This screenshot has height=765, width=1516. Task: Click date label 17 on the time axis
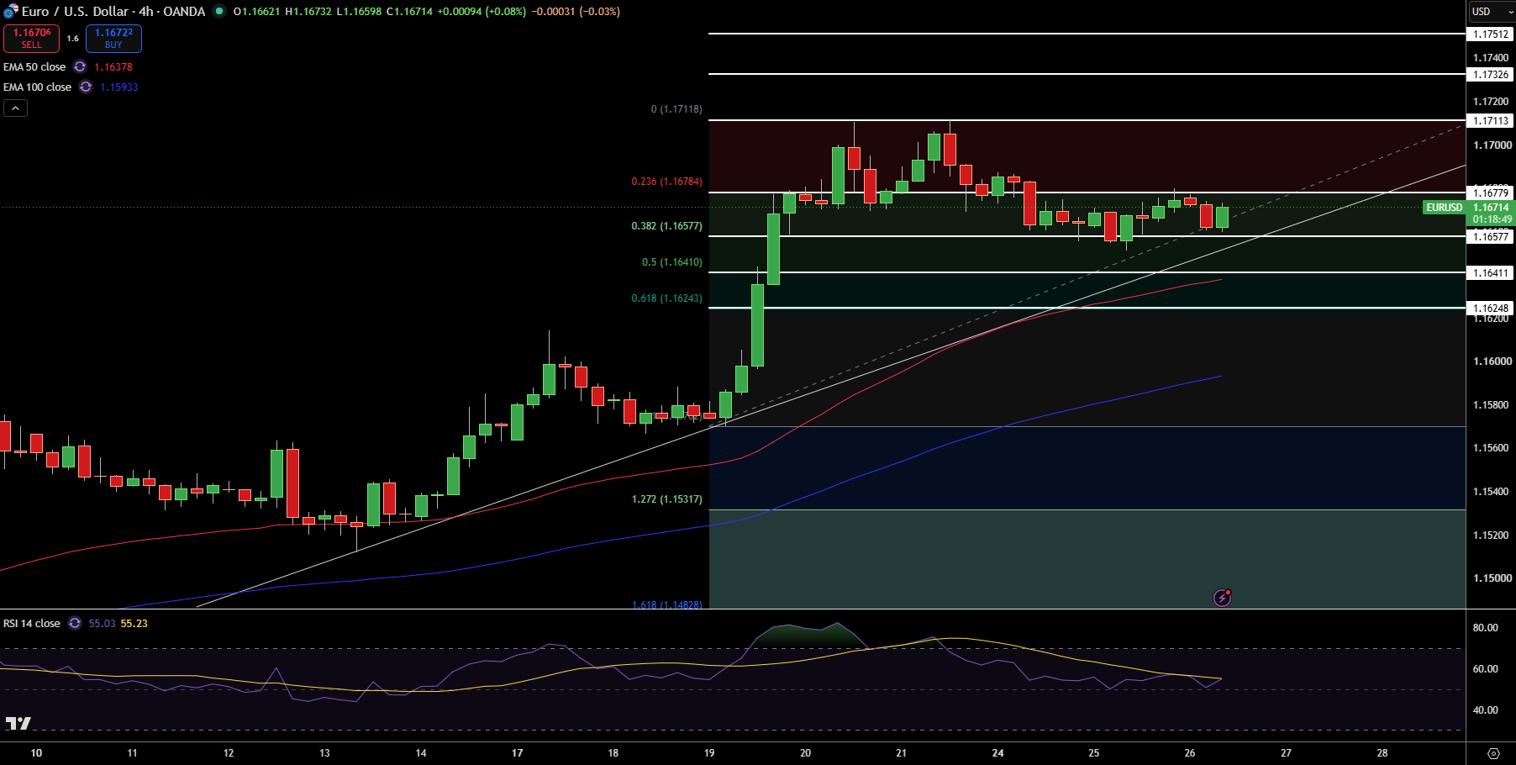tap(517, 753)
